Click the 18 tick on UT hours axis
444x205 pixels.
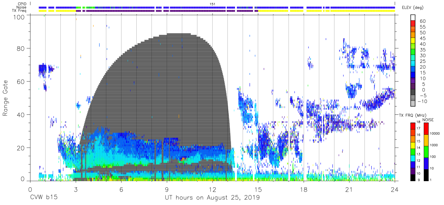(x=304, y=189)
